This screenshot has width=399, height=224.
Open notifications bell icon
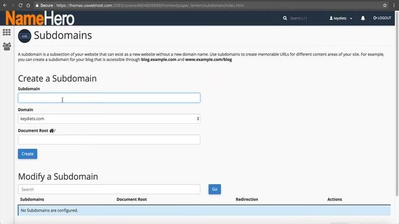[x=363, y=18]
